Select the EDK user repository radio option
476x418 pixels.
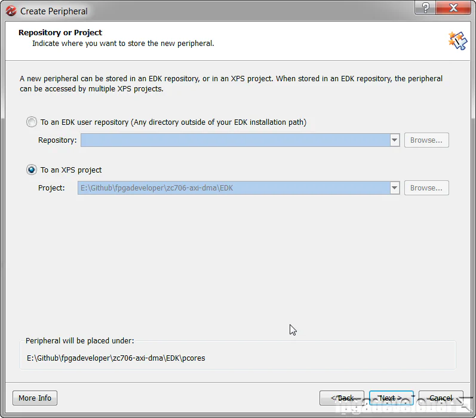(x=32, y=122)
